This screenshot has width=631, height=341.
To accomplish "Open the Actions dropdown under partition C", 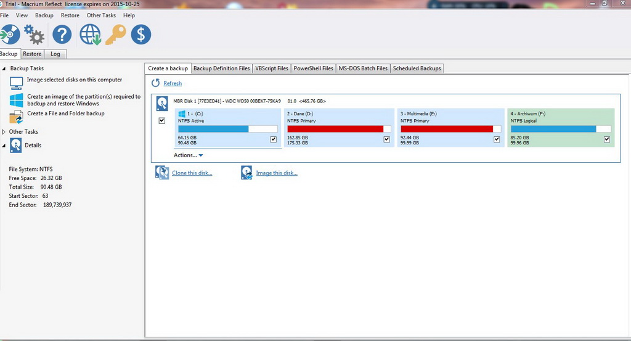I will click(x=188, y=155).
